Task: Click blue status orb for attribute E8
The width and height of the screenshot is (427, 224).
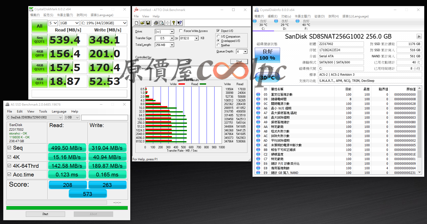Action: pyautogui.click(x=258, y=168)
